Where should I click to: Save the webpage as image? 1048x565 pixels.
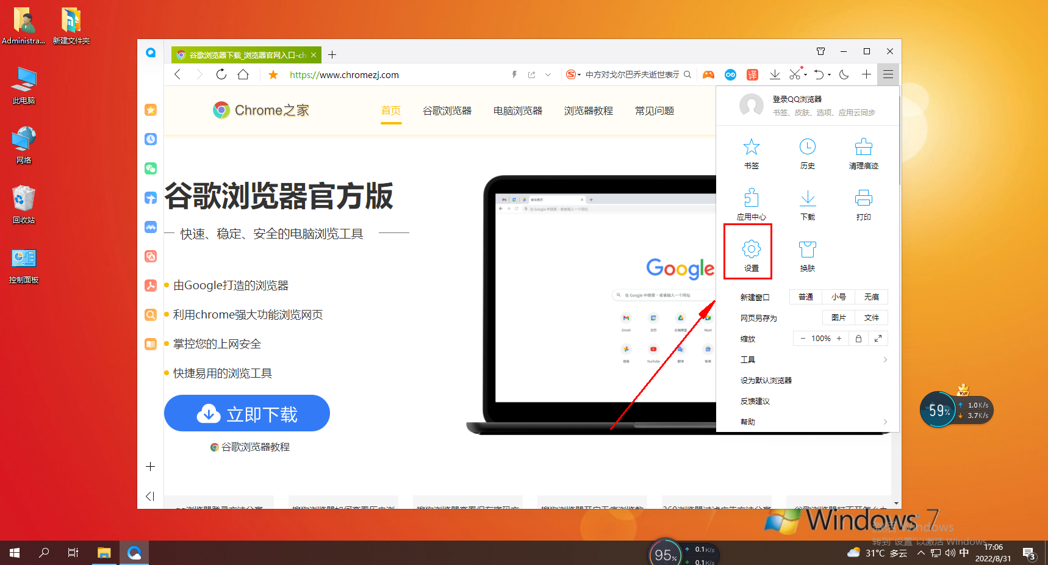tap(839, 318)
